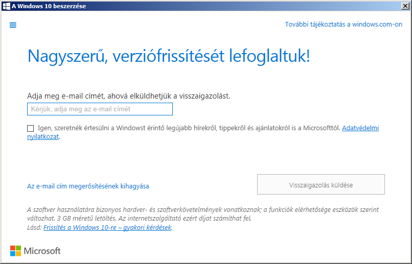Screen dimensions: 412x264
Task: Open 'Frissítés a Windows 10-re' FAQ link
Action: pyautogui.click(x=107, y=228)
